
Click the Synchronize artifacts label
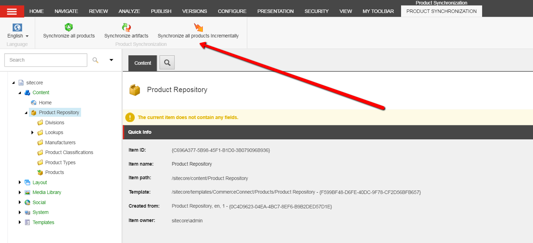pos(126,36)
